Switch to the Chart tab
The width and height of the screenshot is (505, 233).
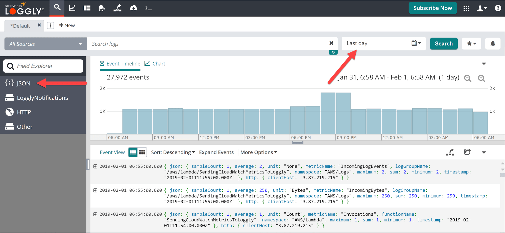(155, 64)
